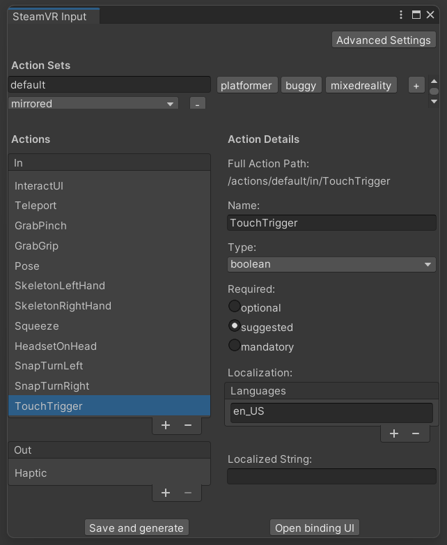
Task: Select the InteractUI action
Action: click(109, 186)
